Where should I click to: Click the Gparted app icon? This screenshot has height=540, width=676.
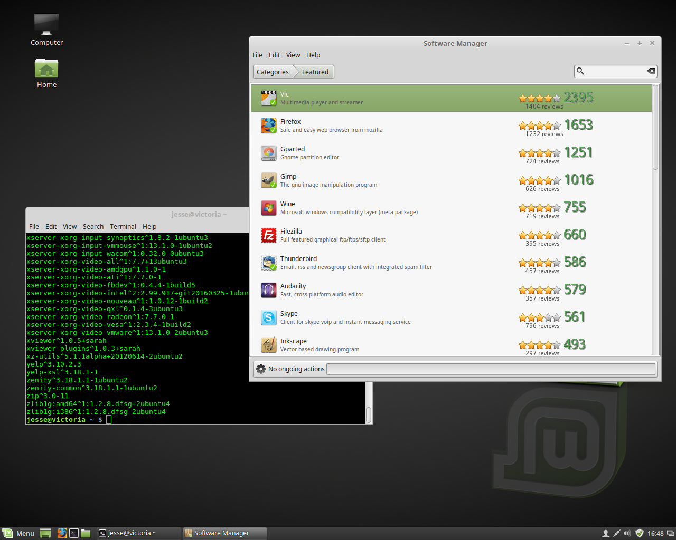coord(269,153)
